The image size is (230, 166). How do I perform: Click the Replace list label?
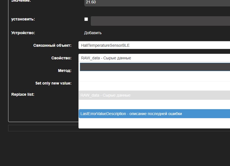coord(23,94)
